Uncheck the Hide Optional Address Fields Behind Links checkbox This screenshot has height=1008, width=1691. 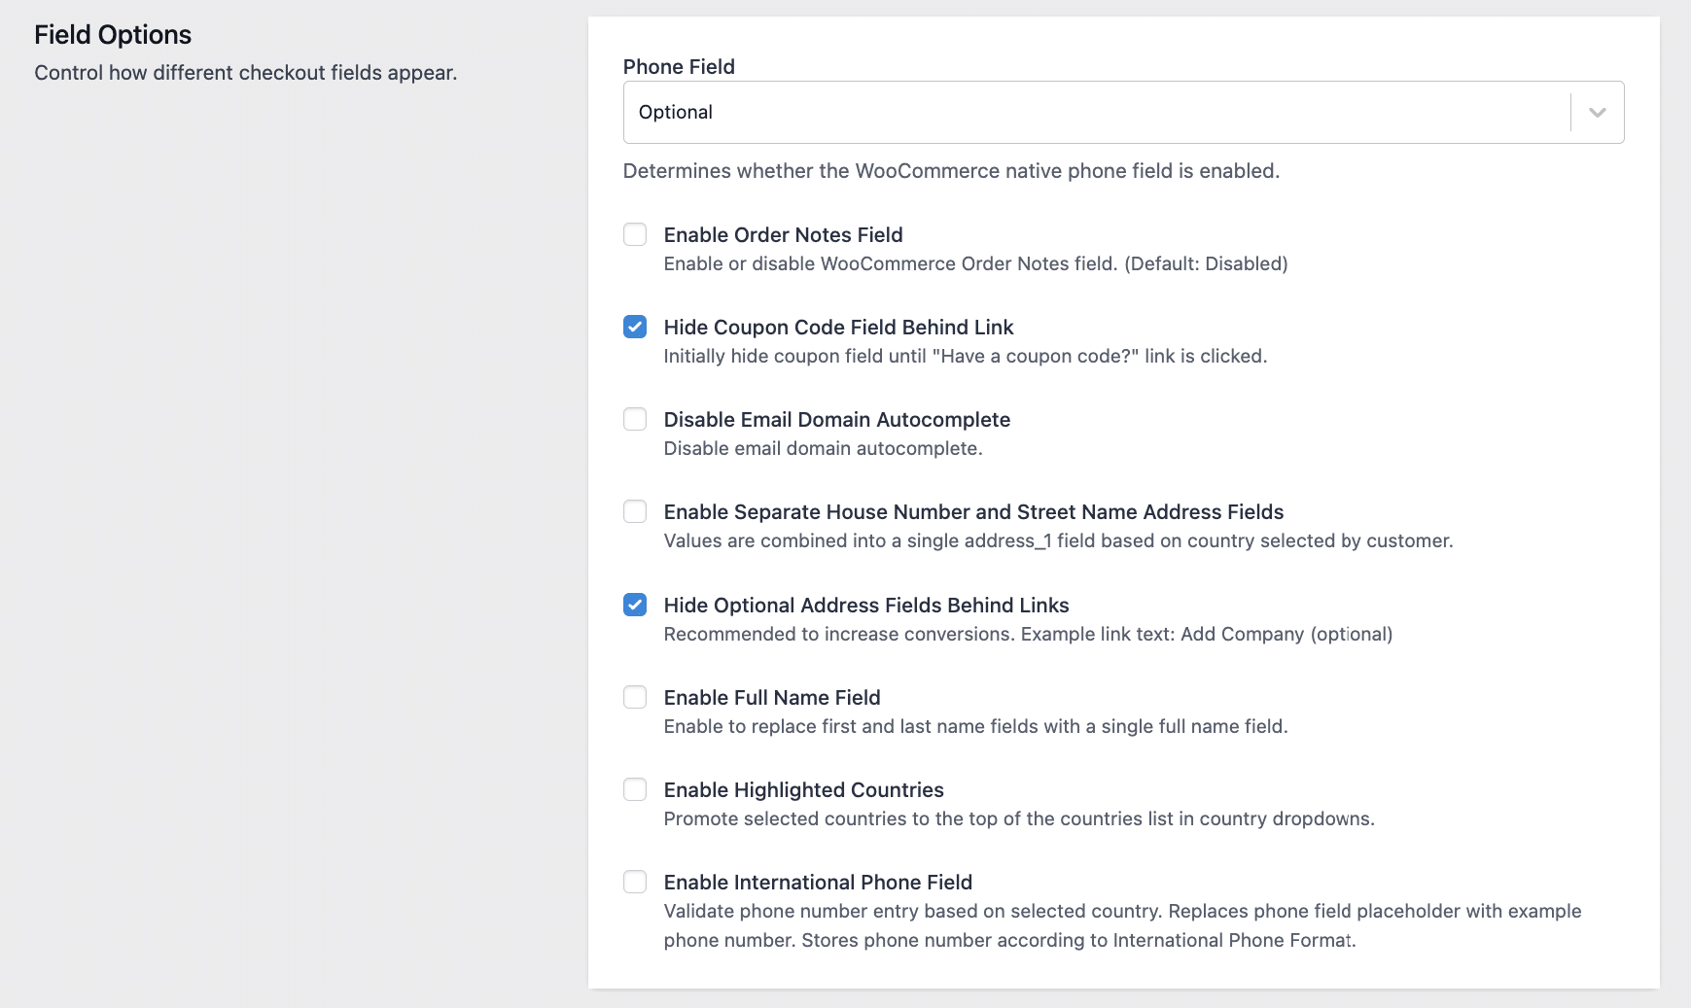click(635, 605)
